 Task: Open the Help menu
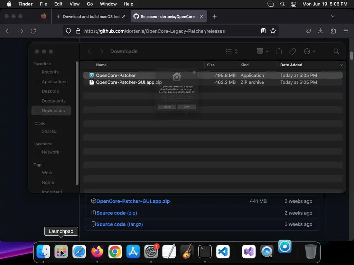tap(129, 4)
